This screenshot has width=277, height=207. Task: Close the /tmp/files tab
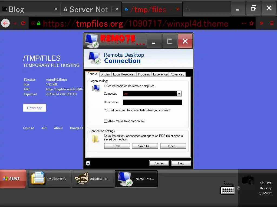pos(178,9)
